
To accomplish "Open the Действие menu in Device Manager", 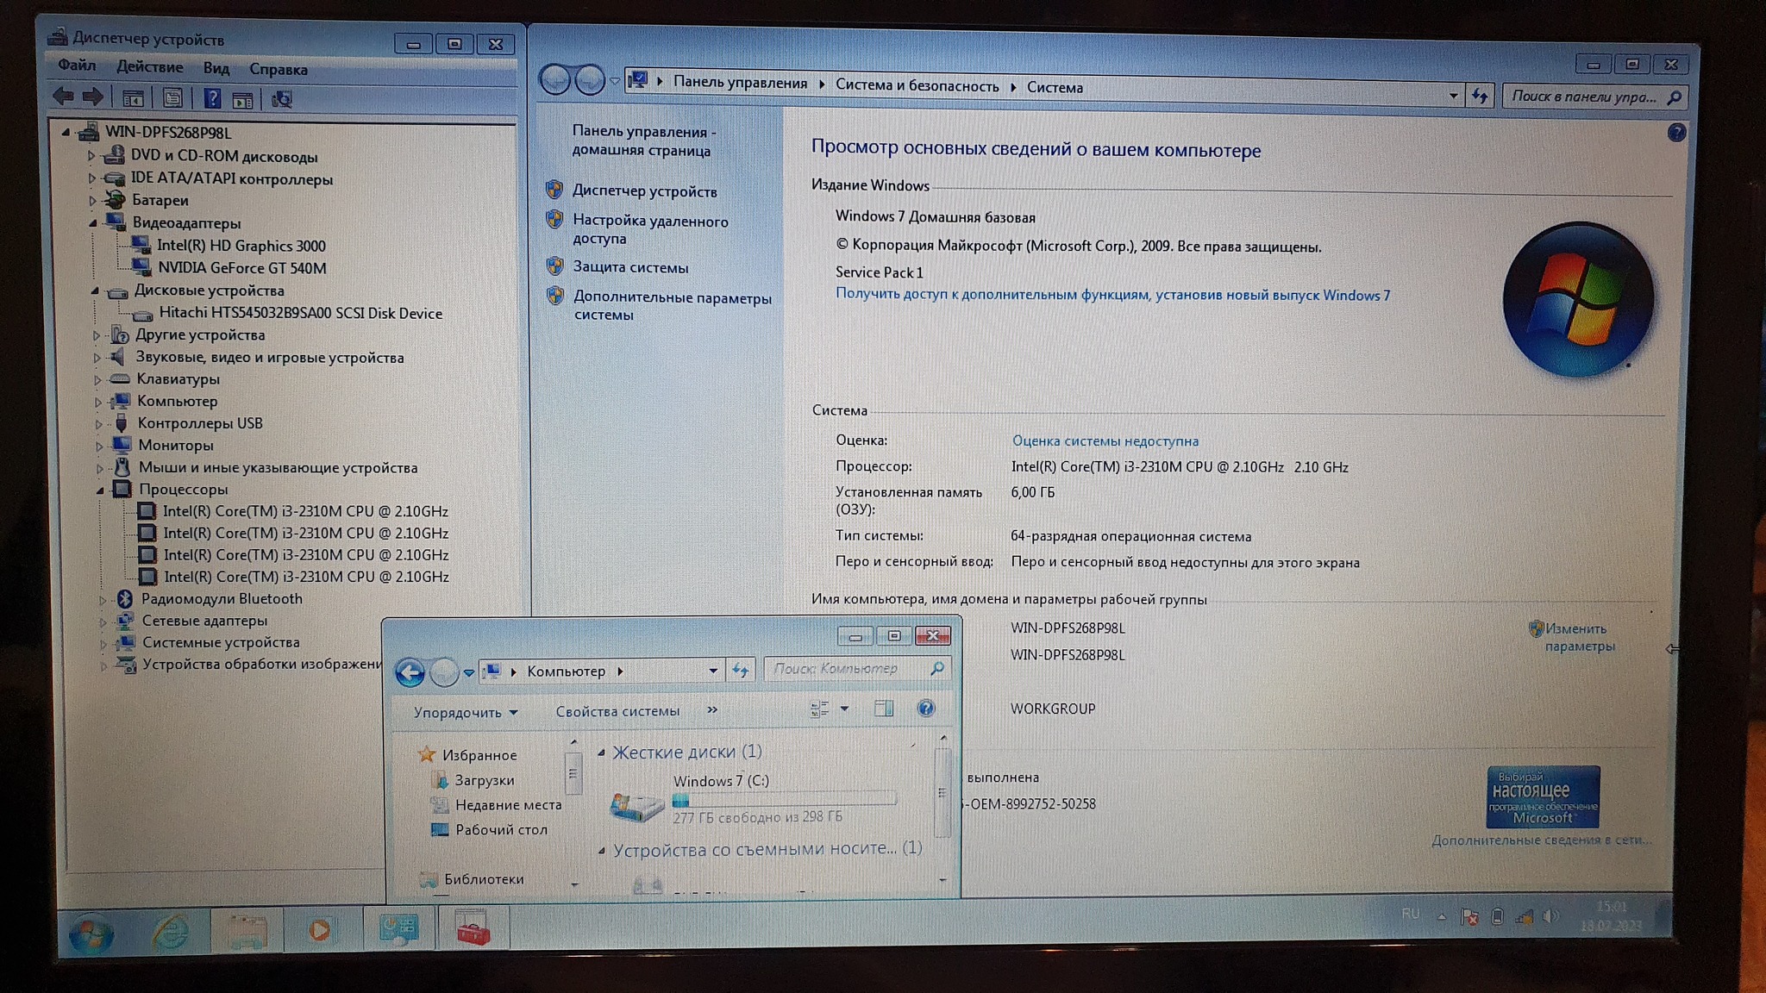I will (x=149, y=67).
